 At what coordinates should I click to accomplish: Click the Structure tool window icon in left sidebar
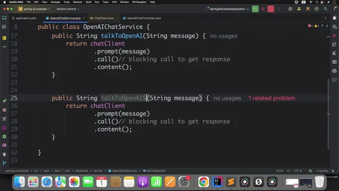coord(4,38)
